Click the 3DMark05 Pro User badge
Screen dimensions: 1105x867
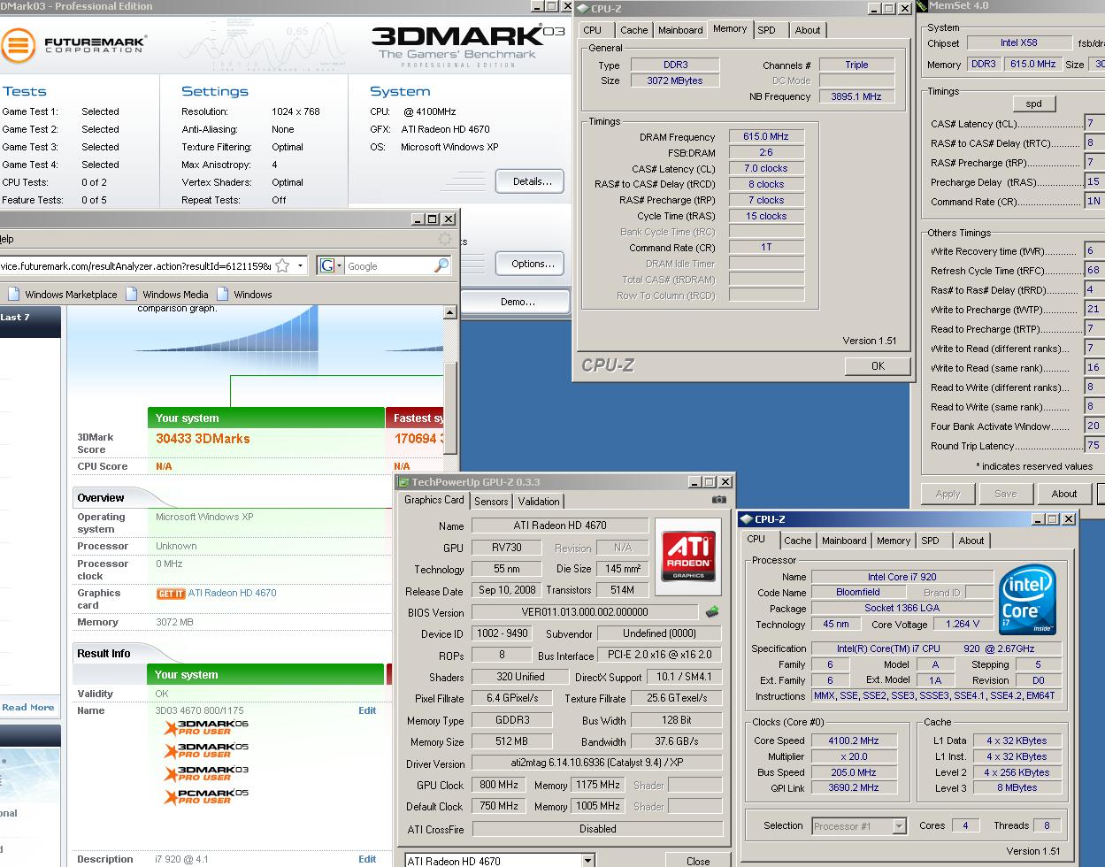pyautogui.click(x=206, y=751)
